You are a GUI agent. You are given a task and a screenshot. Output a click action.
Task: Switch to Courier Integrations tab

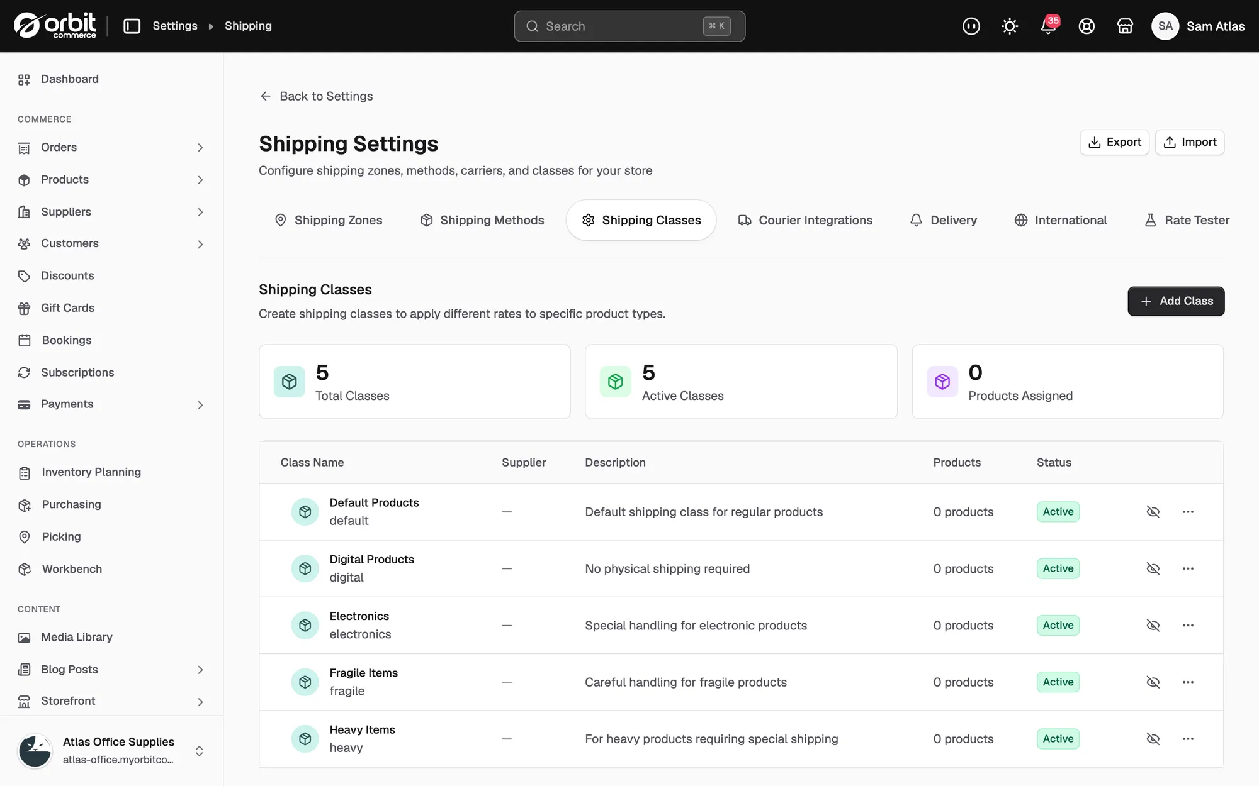pos(805,220)
